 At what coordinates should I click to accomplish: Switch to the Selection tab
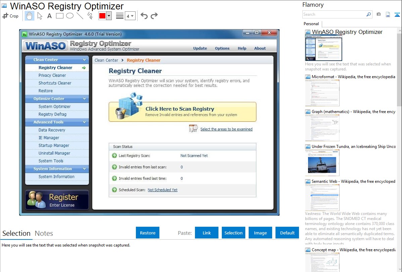coord(16,233)
